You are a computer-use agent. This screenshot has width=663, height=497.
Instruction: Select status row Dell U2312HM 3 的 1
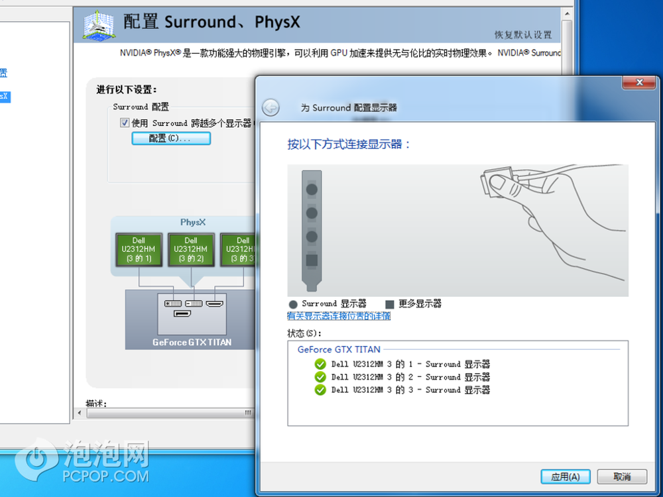click(x=410, y=364)
